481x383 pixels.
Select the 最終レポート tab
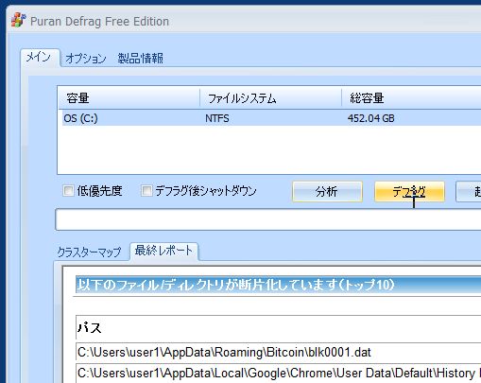click(163, 251)
